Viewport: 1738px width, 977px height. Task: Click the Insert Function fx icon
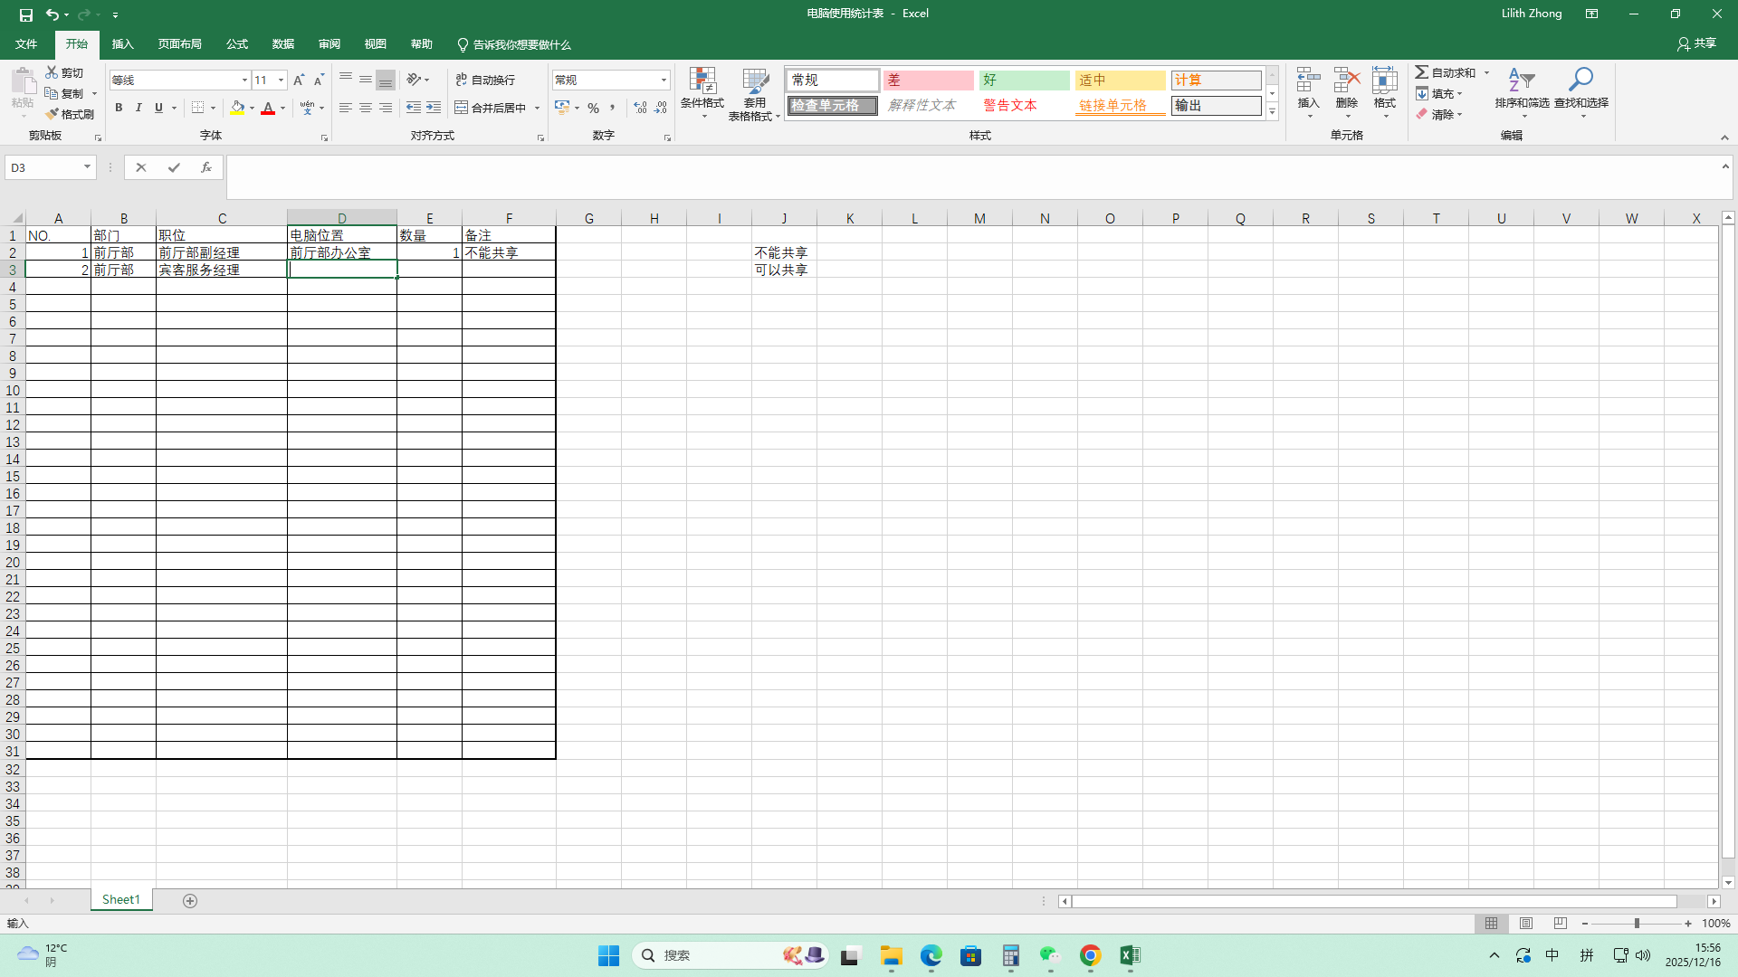[206, 167]
